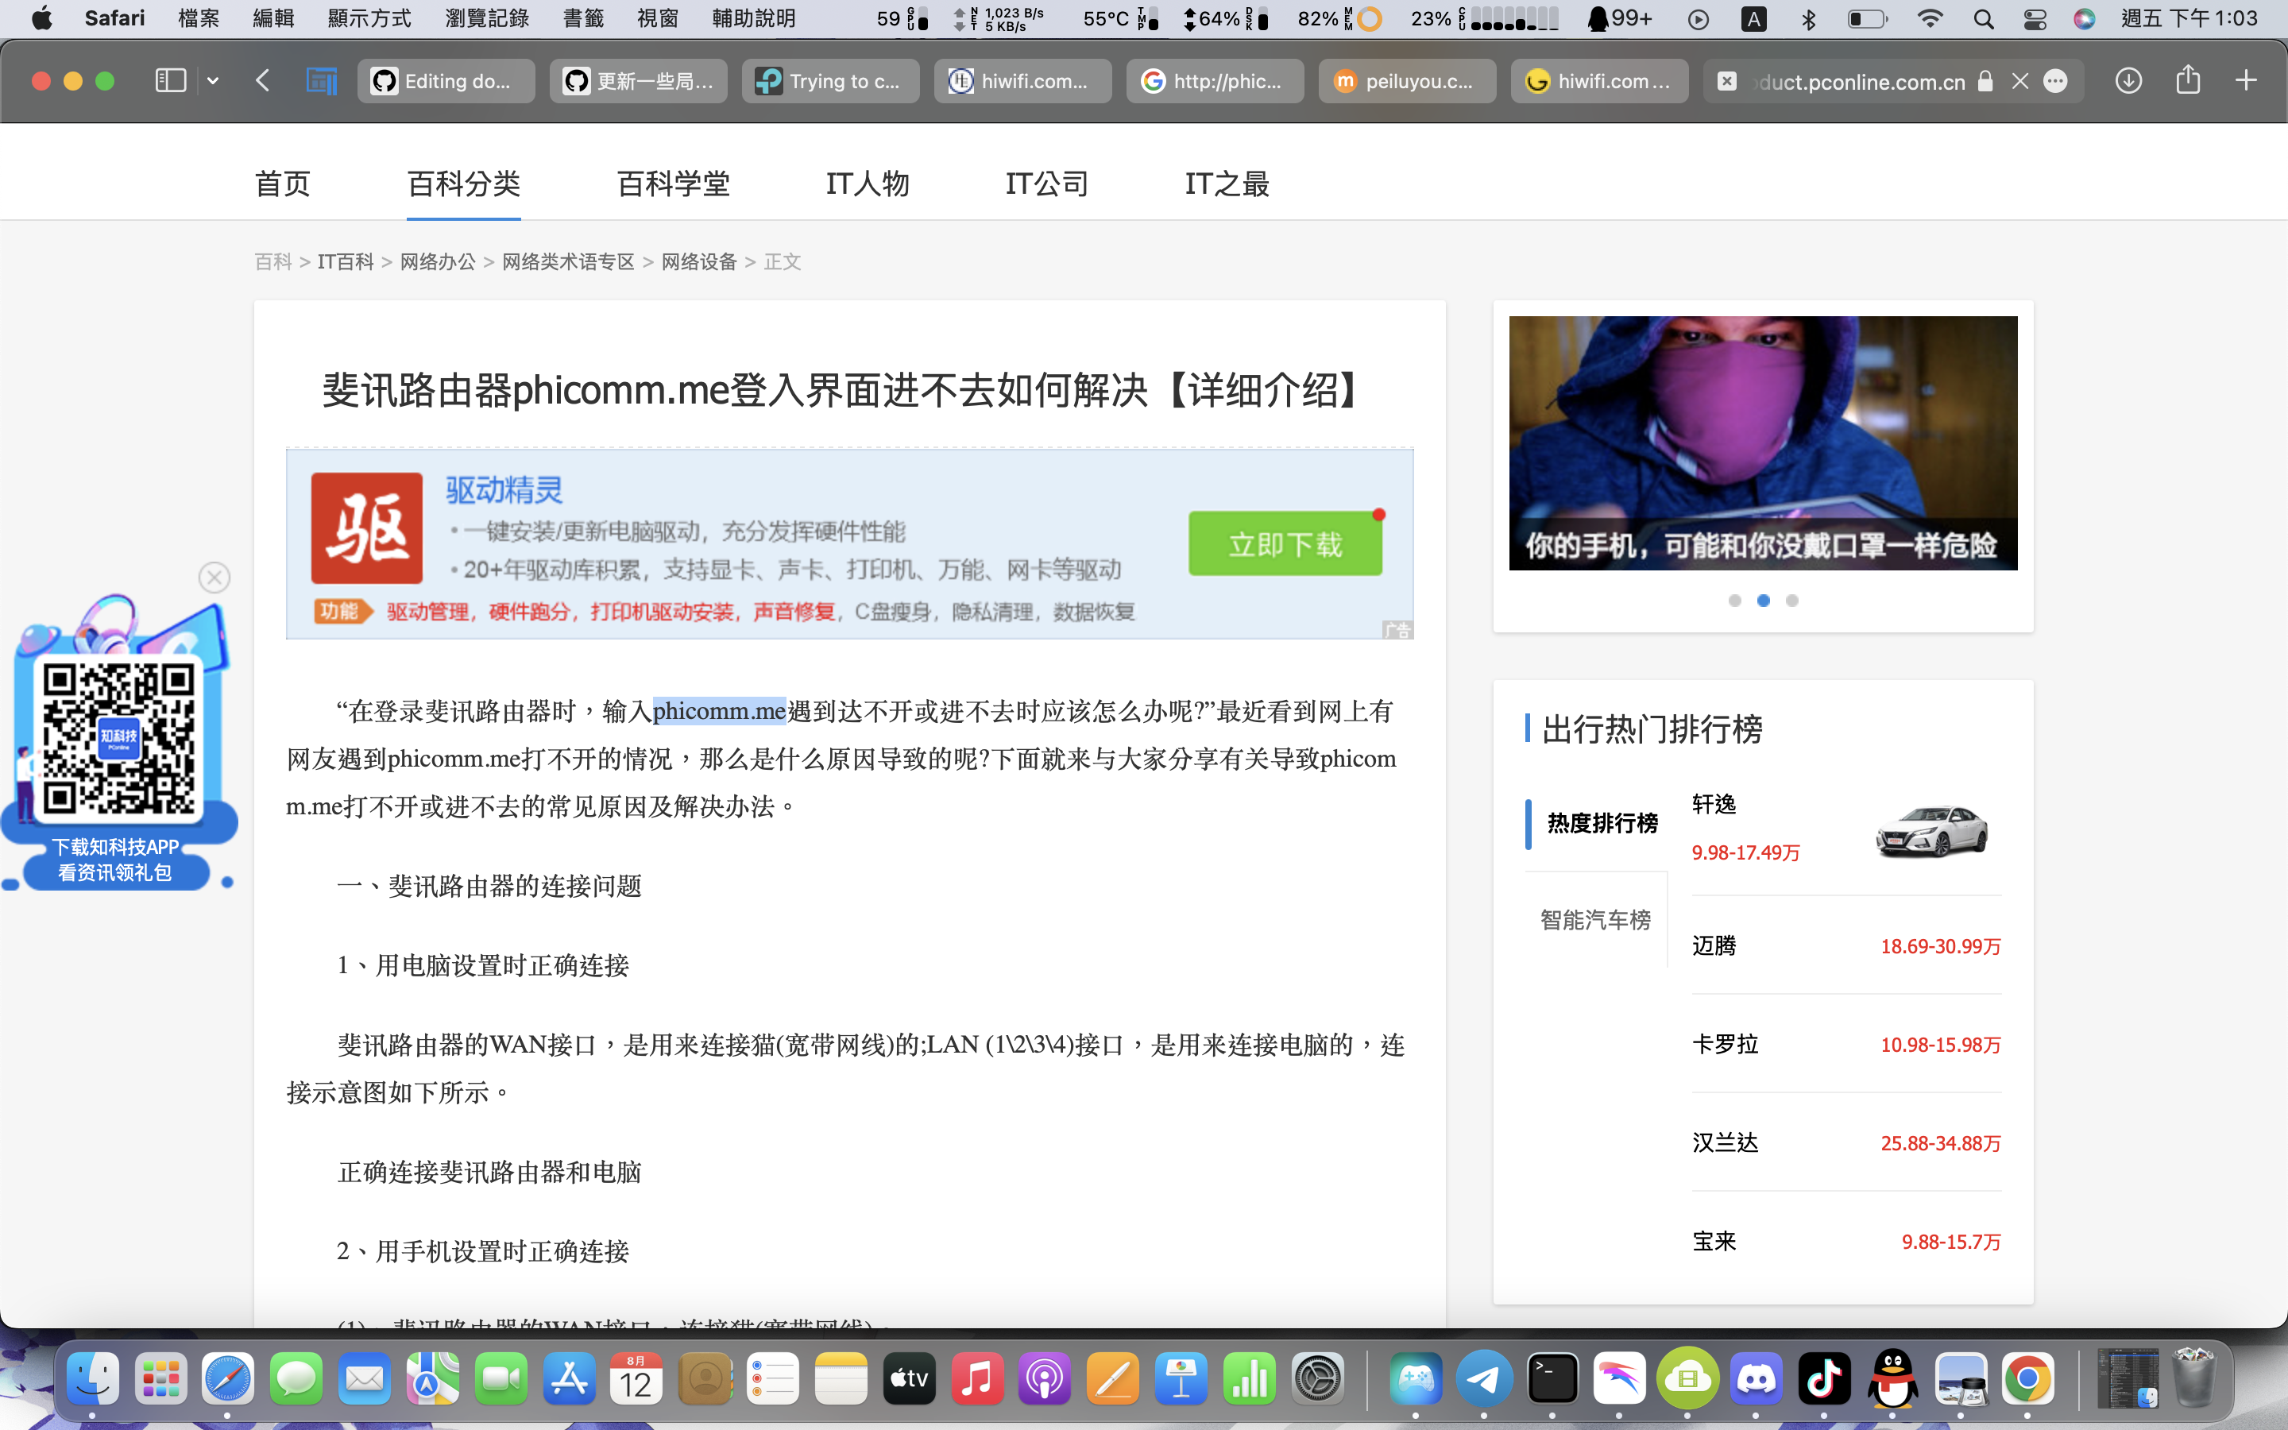
Task: Toggle the Safari sidebar
Action: [170, 80]
